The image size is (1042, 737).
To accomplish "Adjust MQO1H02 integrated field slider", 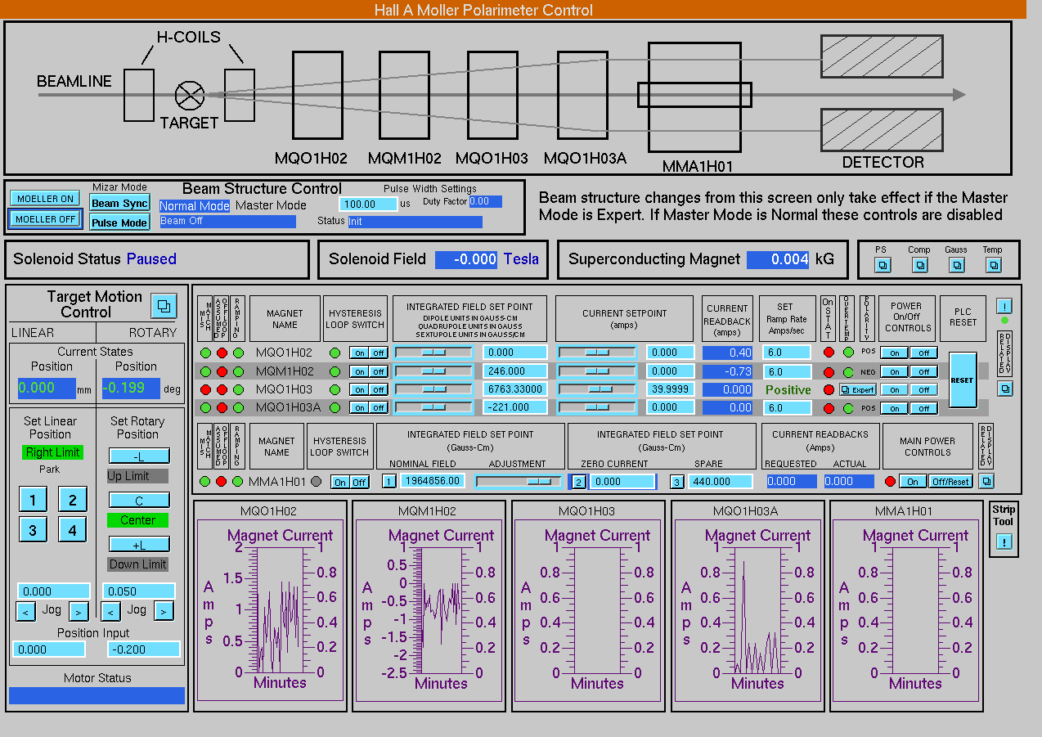I will 433,353.
